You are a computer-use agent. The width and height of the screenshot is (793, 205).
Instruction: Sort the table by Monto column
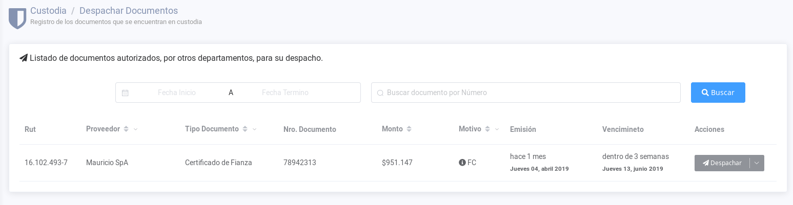click(409, 129)
